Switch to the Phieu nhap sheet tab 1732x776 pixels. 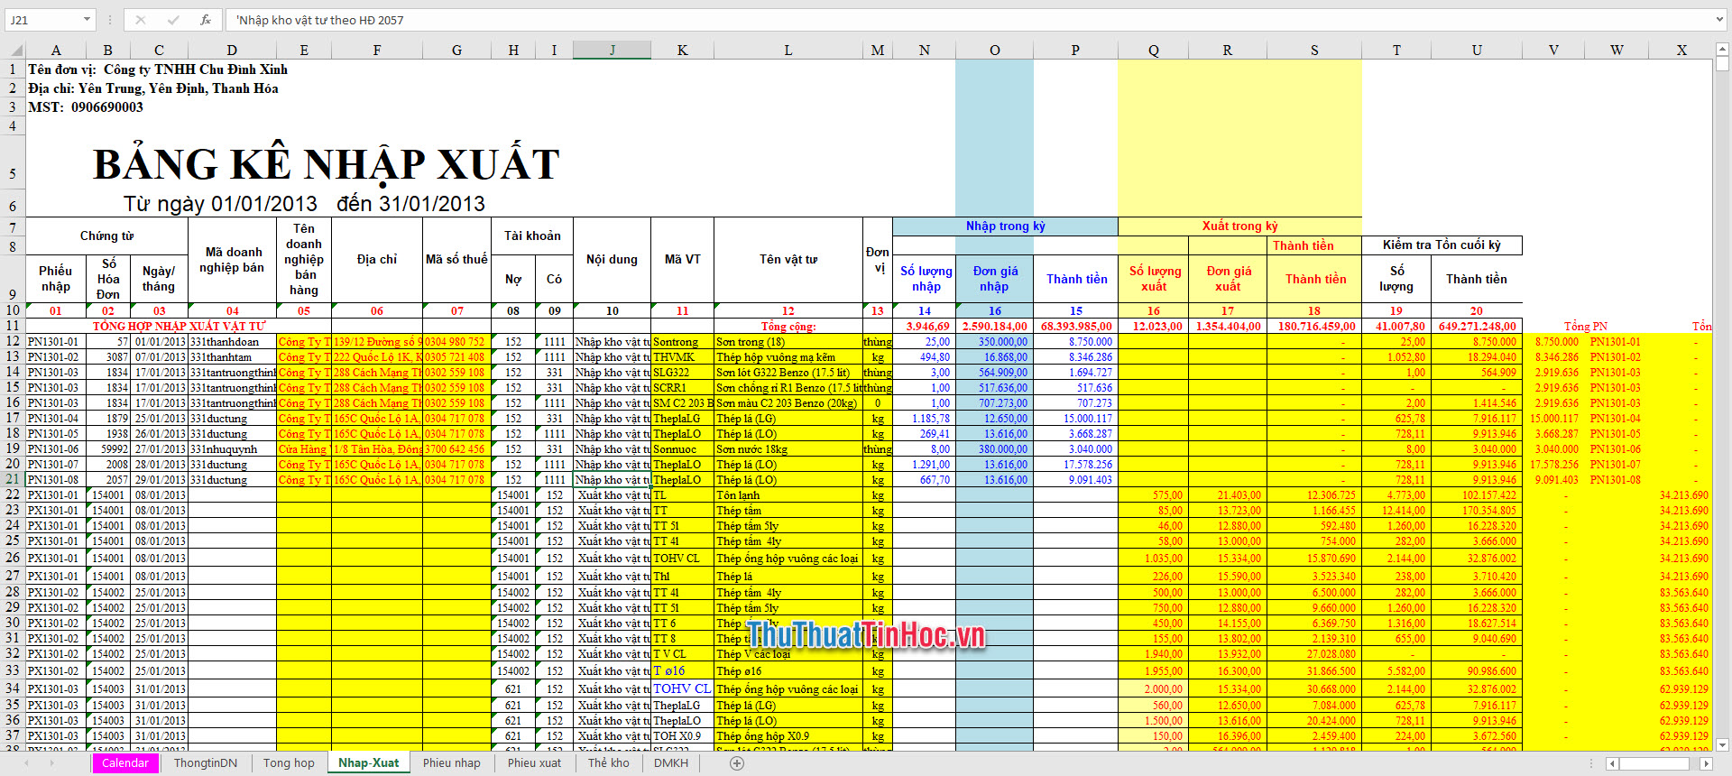pos(452,763)
